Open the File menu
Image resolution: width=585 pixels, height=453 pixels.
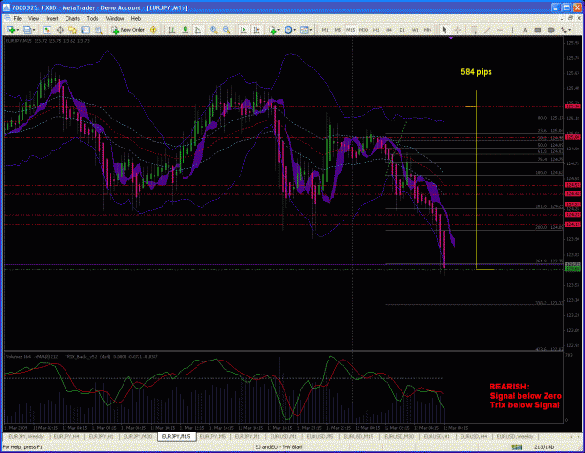point(18,19)
